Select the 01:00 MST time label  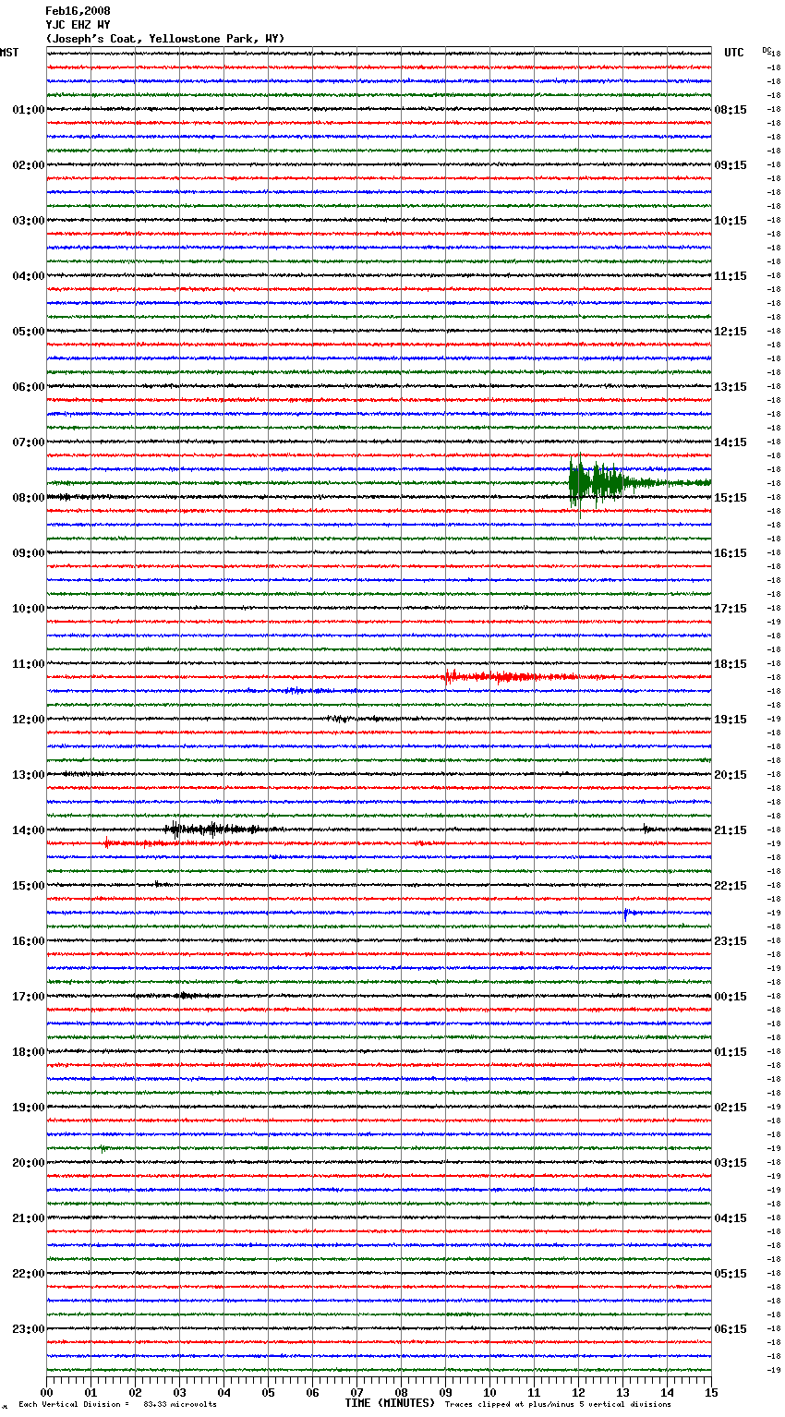tap(28, 110)
